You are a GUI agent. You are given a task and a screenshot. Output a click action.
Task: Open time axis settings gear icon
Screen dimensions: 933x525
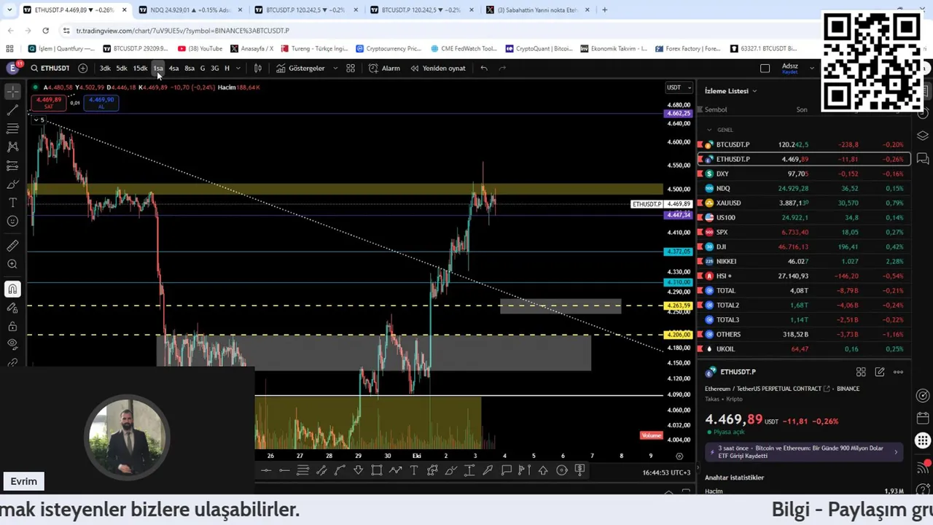[679, 456]
